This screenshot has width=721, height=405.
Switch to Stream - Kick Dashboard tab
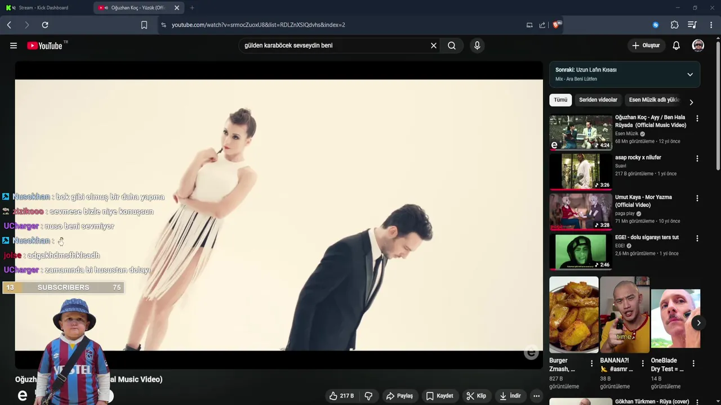(46, 8)
